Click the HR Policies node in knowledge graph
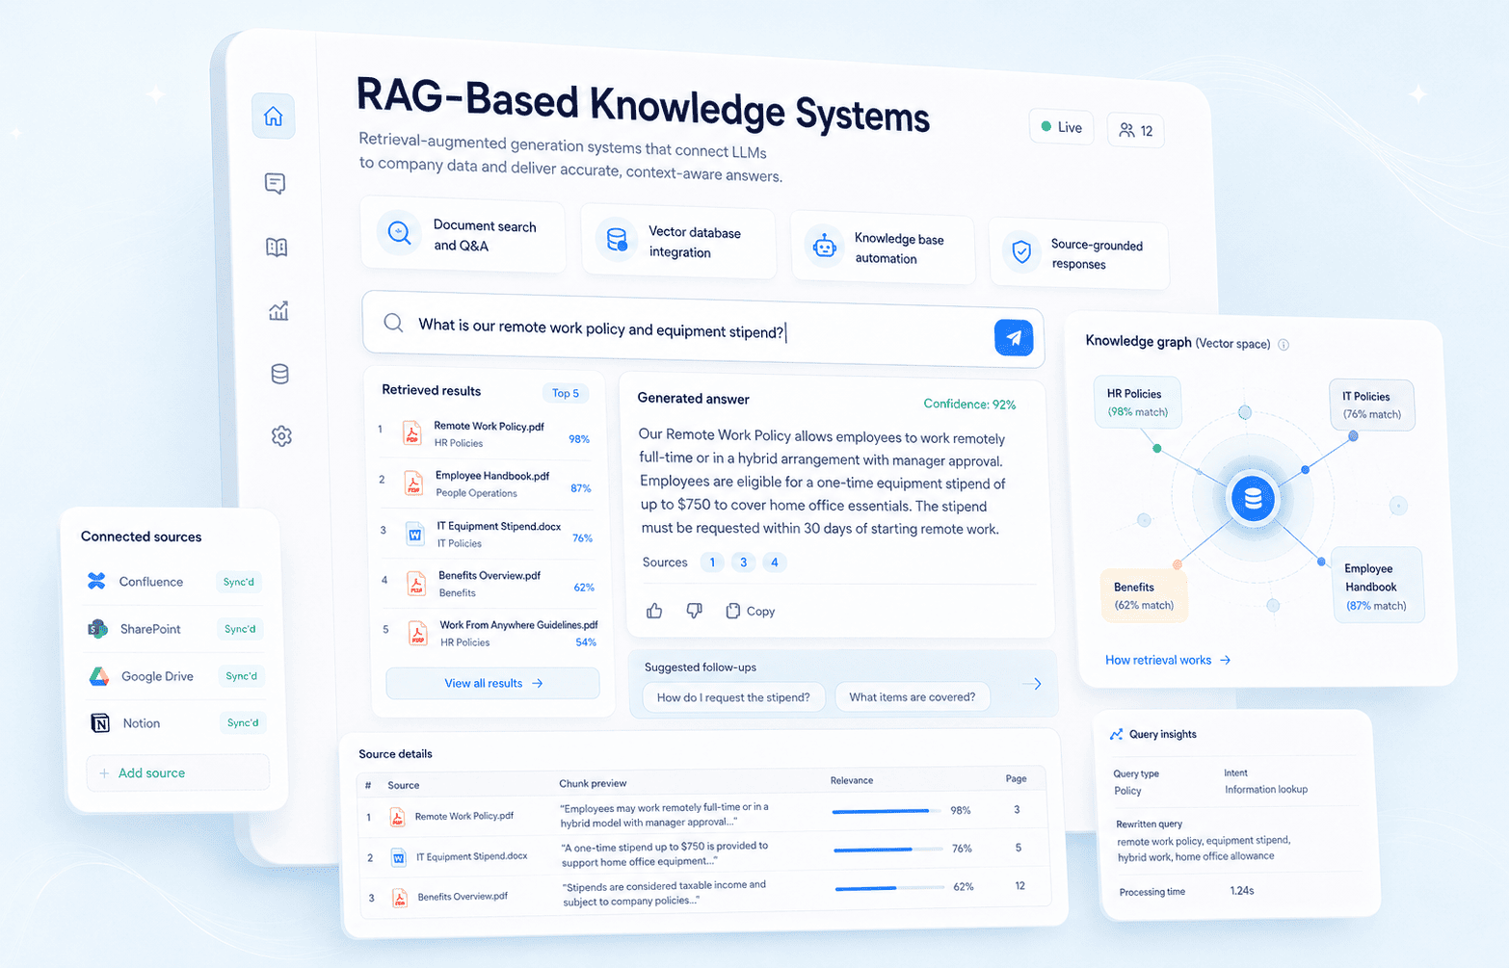Screen dimensions: 1509x968 (x=1137, y=403)
